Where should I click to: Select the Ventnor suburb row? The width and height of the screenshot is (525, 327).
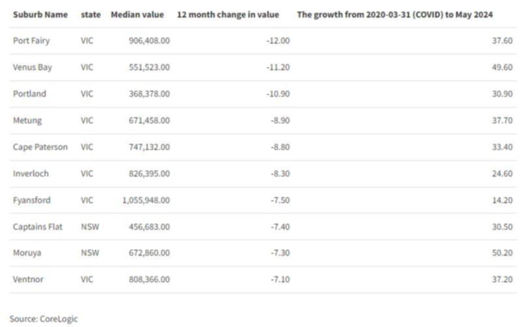pyautogui.click(x=263, y=280)
